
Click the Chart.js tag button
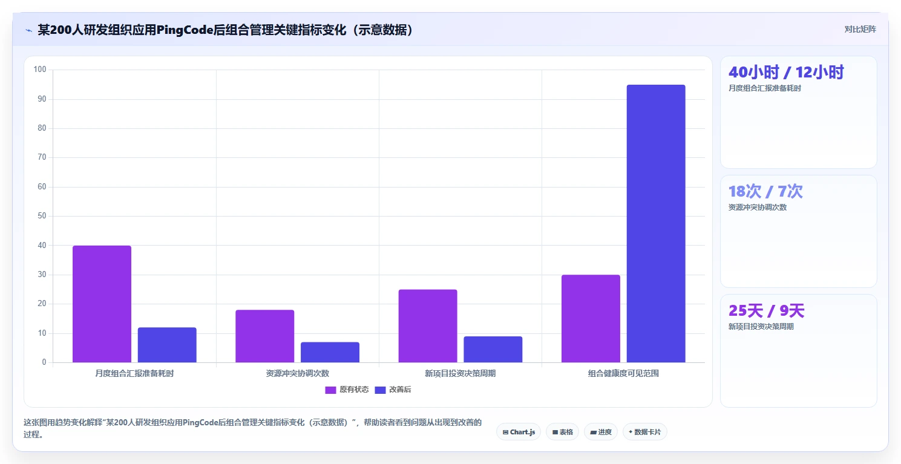pyautogui.click(x=519, y=432)
